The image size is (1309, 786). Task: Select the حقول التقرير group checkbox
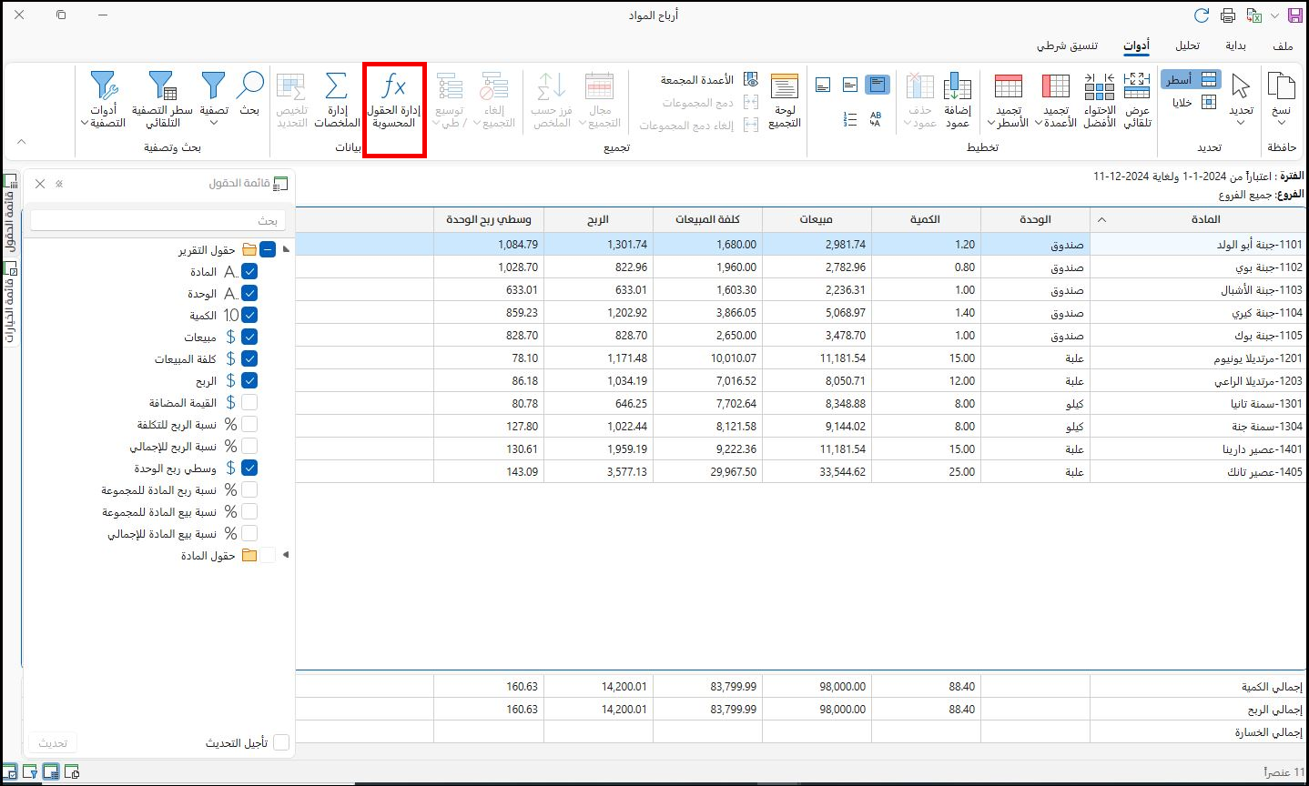(268, 249)
